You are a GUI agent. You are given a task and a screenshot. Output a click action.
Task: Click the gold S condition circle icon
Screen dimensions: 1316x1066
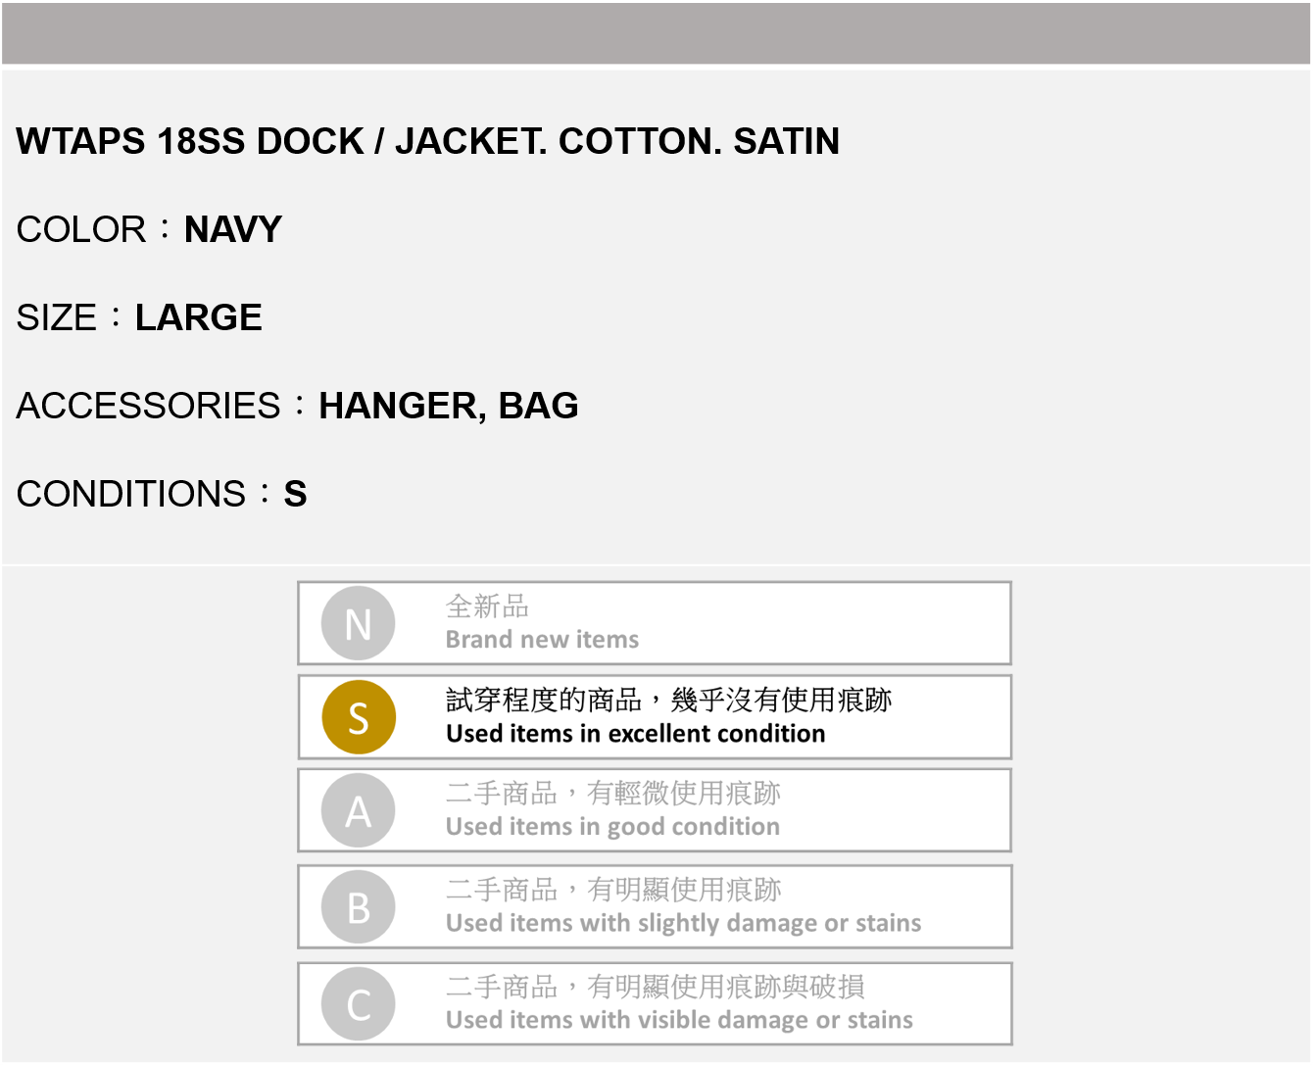[359, 717]
